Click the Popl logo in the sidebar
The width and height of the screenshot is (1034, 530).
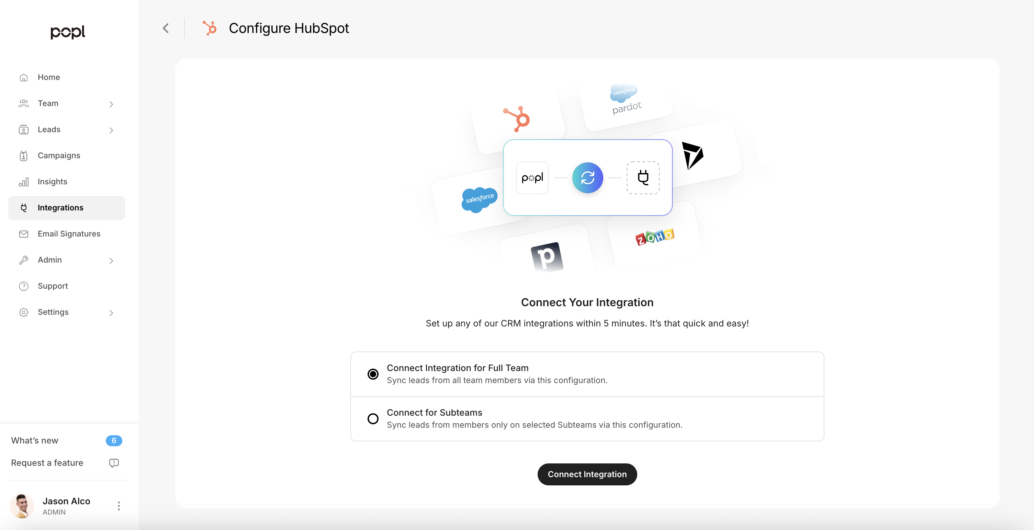[x=68, y=32]
